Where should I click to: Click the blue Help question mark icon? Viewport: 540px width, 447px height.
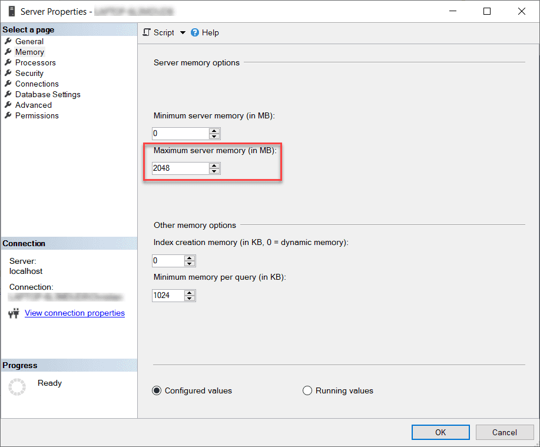(195, 33)
